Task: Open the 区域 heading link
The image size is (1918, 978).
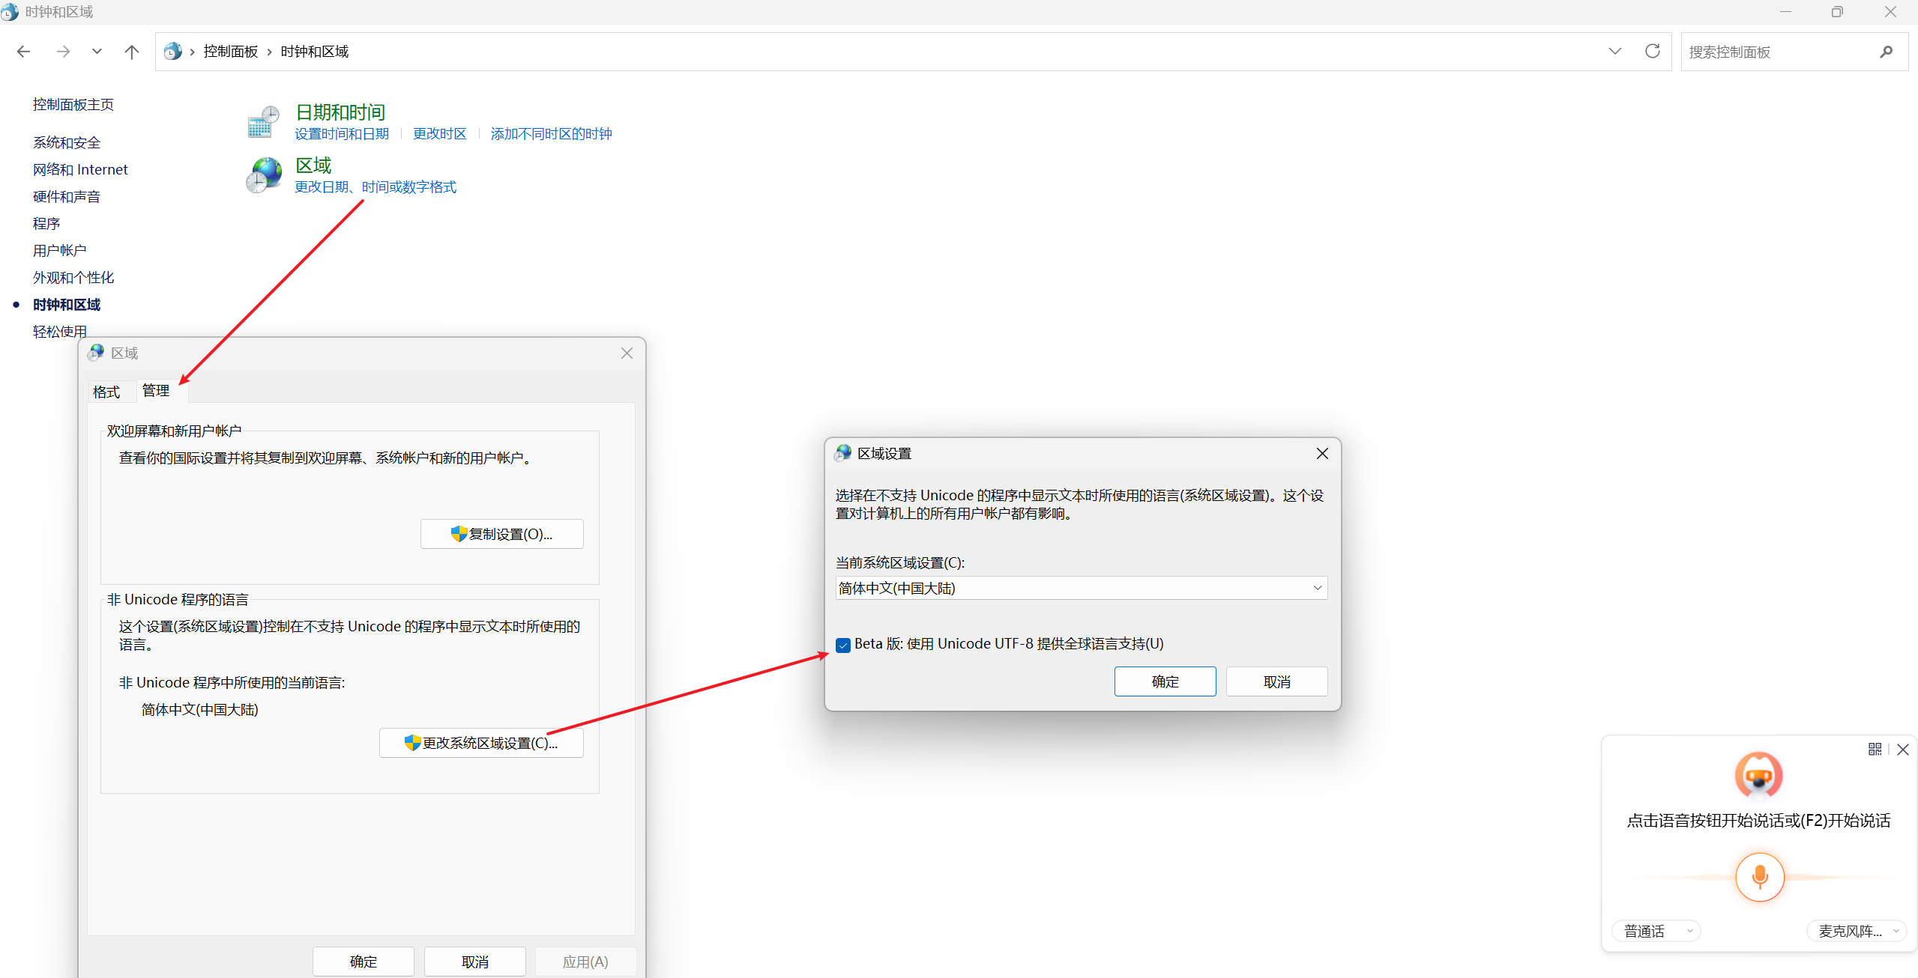Action: point(313,165)
